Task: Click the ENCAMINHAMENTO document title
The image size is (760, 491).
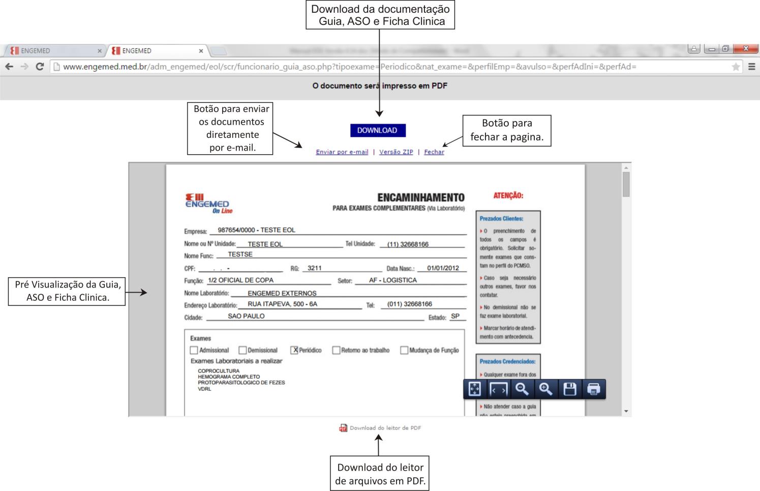Action: [421, 197]
